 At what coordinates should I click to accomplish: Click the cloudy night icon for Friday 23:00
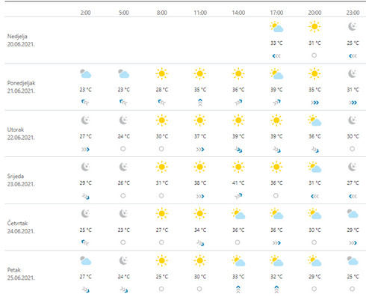(353, 260)
